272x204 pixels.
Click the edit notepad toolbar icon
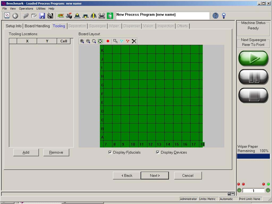tap(34, 16)
